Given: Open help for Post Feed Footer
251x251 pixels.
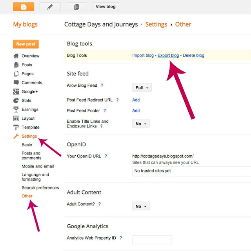Looking at the screenshot, I should click(x=105, y=111).
